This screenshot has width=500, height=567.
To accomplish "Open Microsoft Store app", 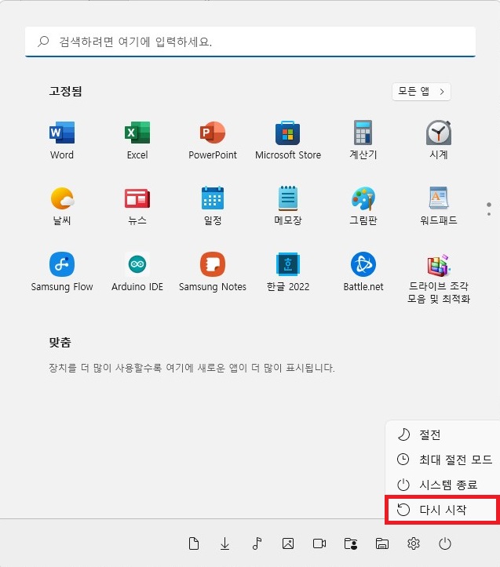I will click(x=288, y=140).
